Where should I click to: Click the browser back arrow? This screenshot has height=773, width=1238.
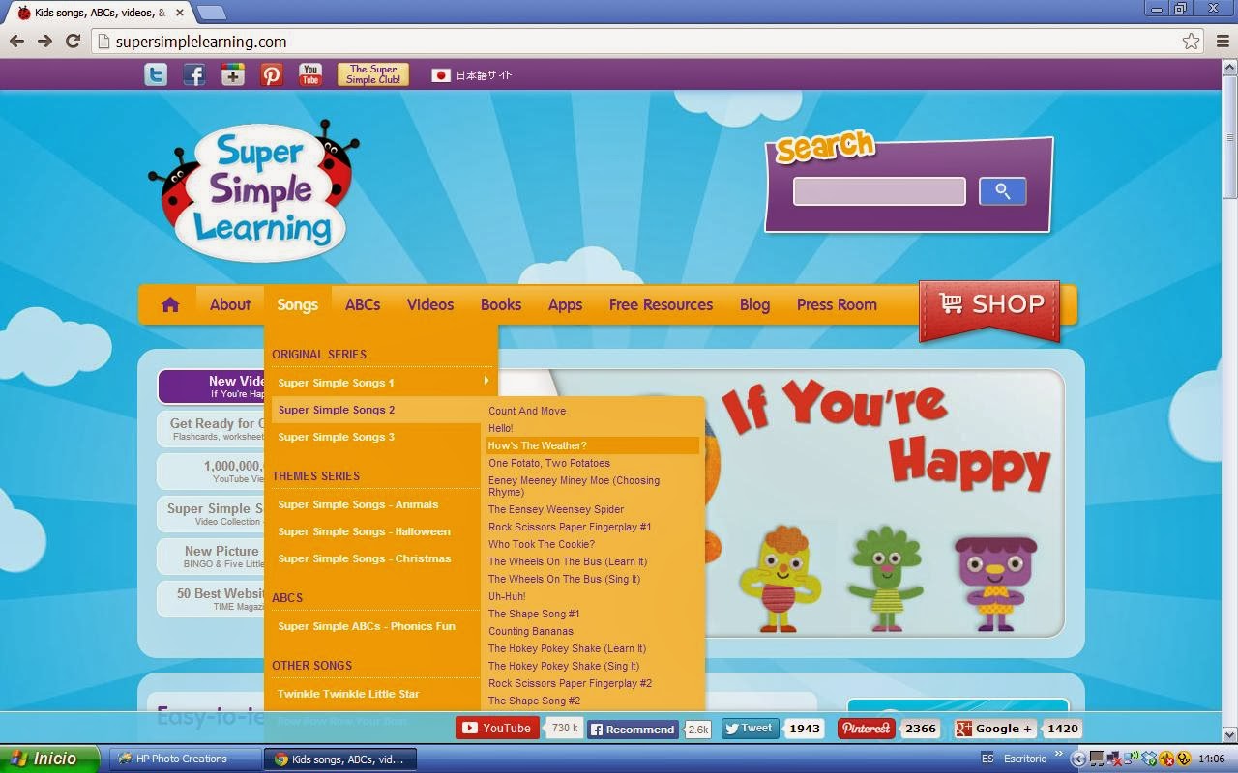tap(16, 41)
